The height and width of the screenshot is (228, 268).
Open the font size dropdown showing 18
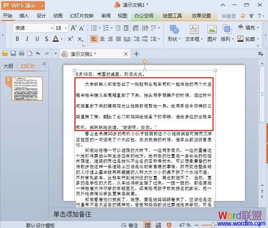[x=61, y=28]
